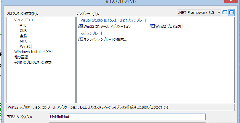
Task: Select ATL under Visual C++
Action: (x=23, y=25)
